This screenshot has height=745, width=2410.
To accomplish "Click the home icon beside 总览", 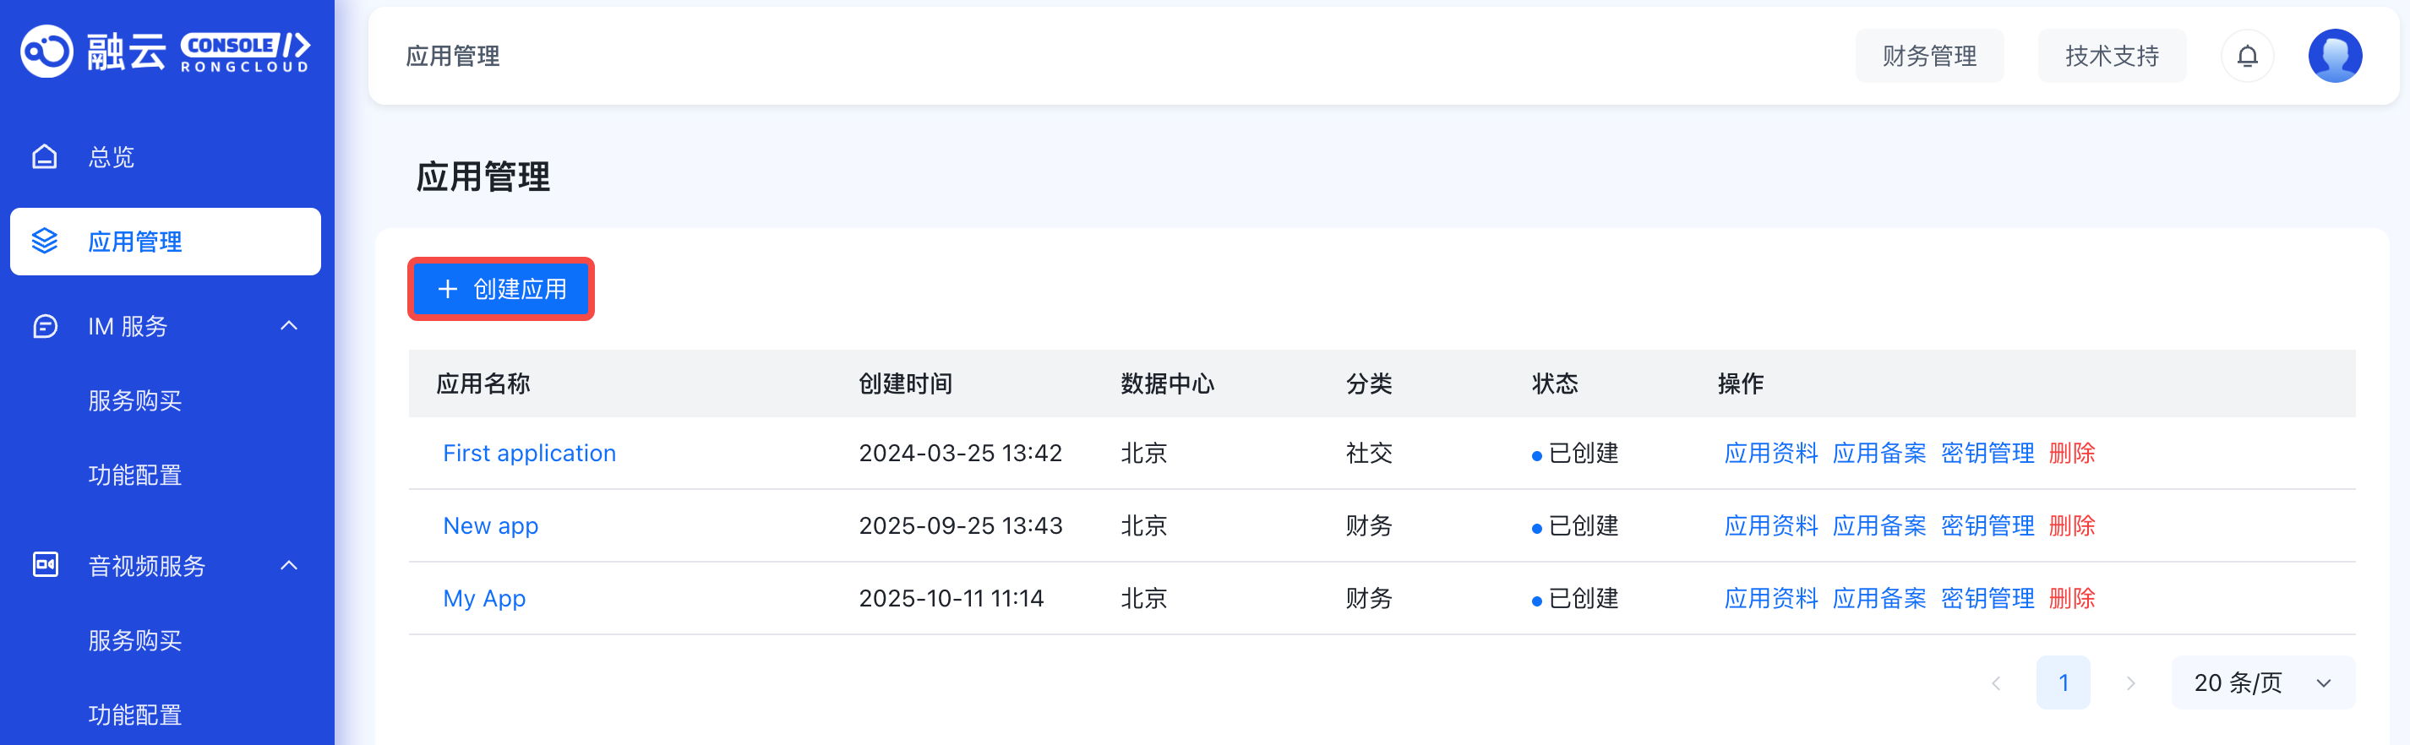I will point(45,157).
